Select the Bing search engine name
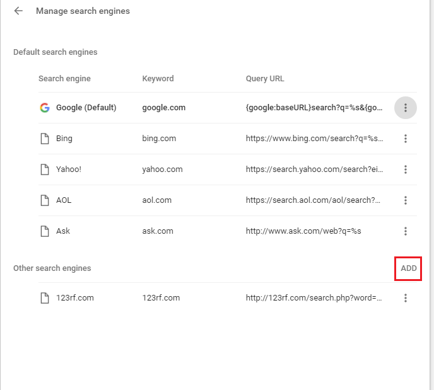 pos(64,138)
